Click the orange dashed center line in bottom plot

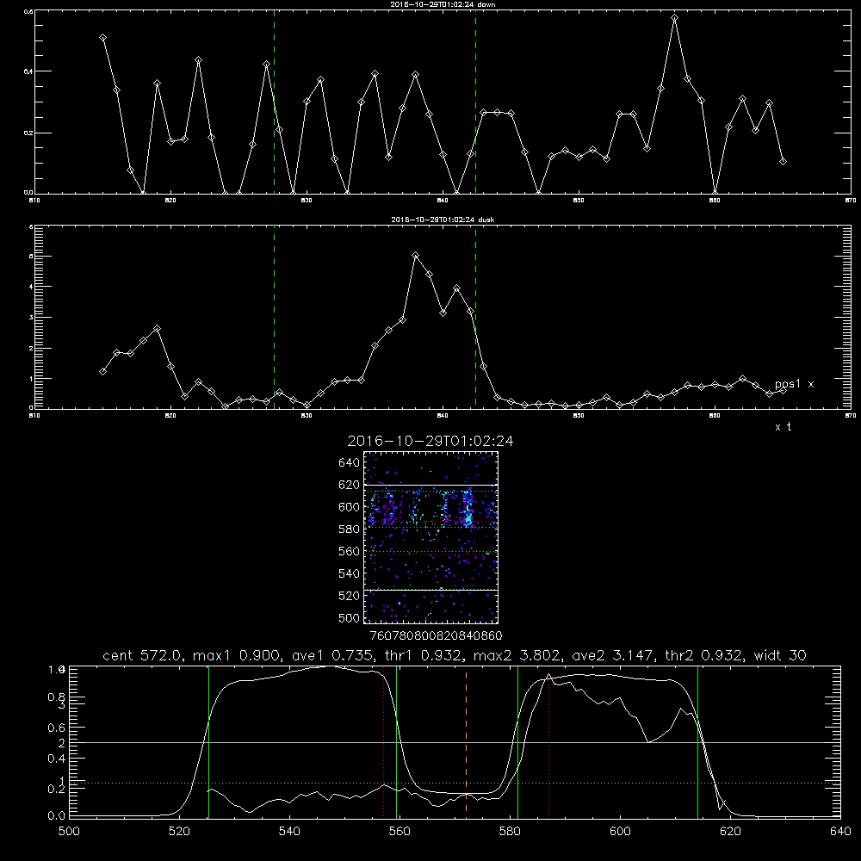coord(466,741)
